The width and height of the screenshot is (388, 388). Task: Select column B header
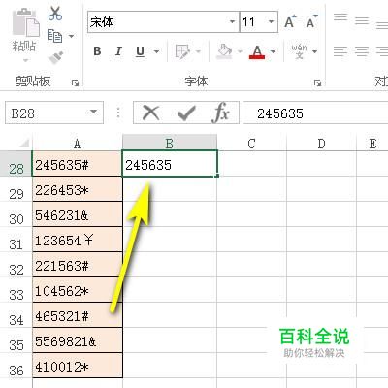point(170,144)
